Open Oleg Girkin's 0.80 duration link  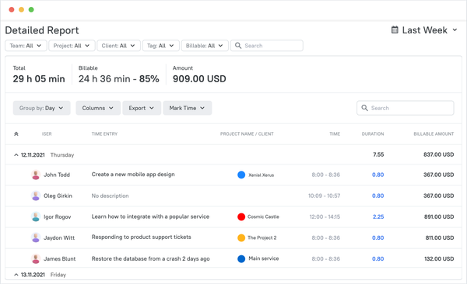point(378,196)
